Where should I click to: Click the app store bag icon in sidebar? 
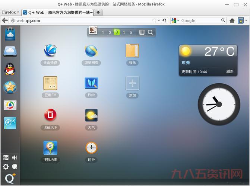click(10, 34)
